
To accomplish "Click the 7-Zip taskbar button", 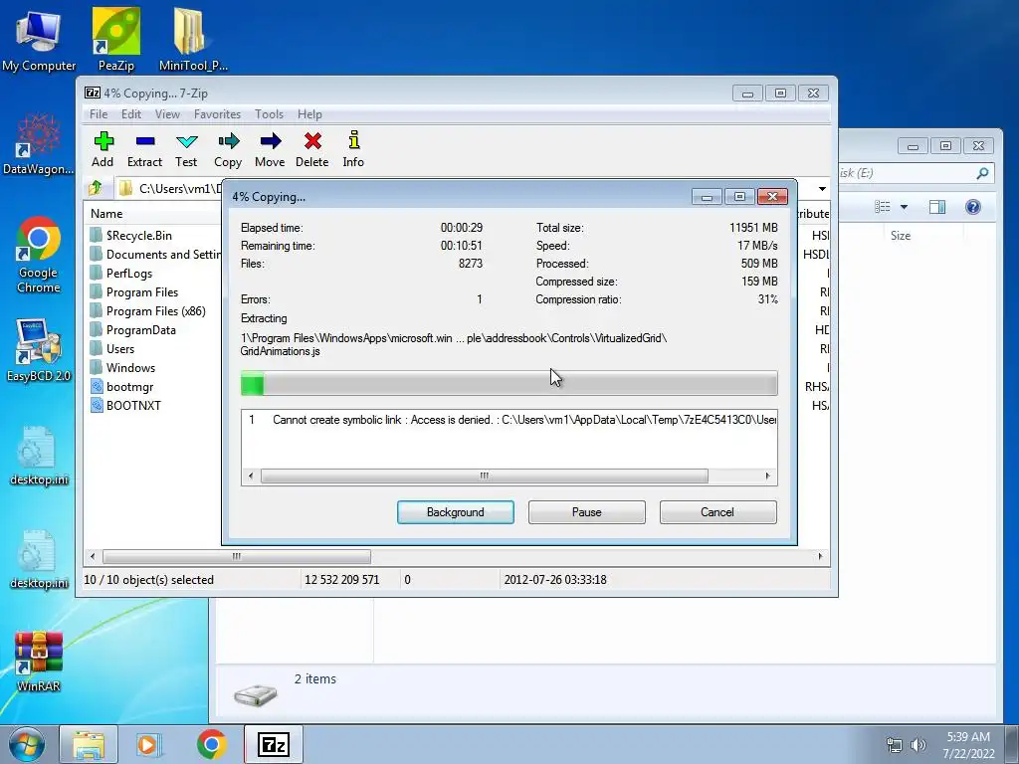I will 274,744.
